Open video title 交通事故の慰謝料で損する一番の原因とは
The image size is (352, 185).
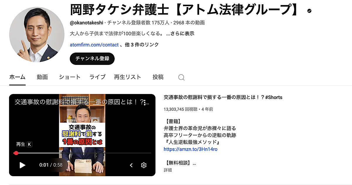pos(223,97)
